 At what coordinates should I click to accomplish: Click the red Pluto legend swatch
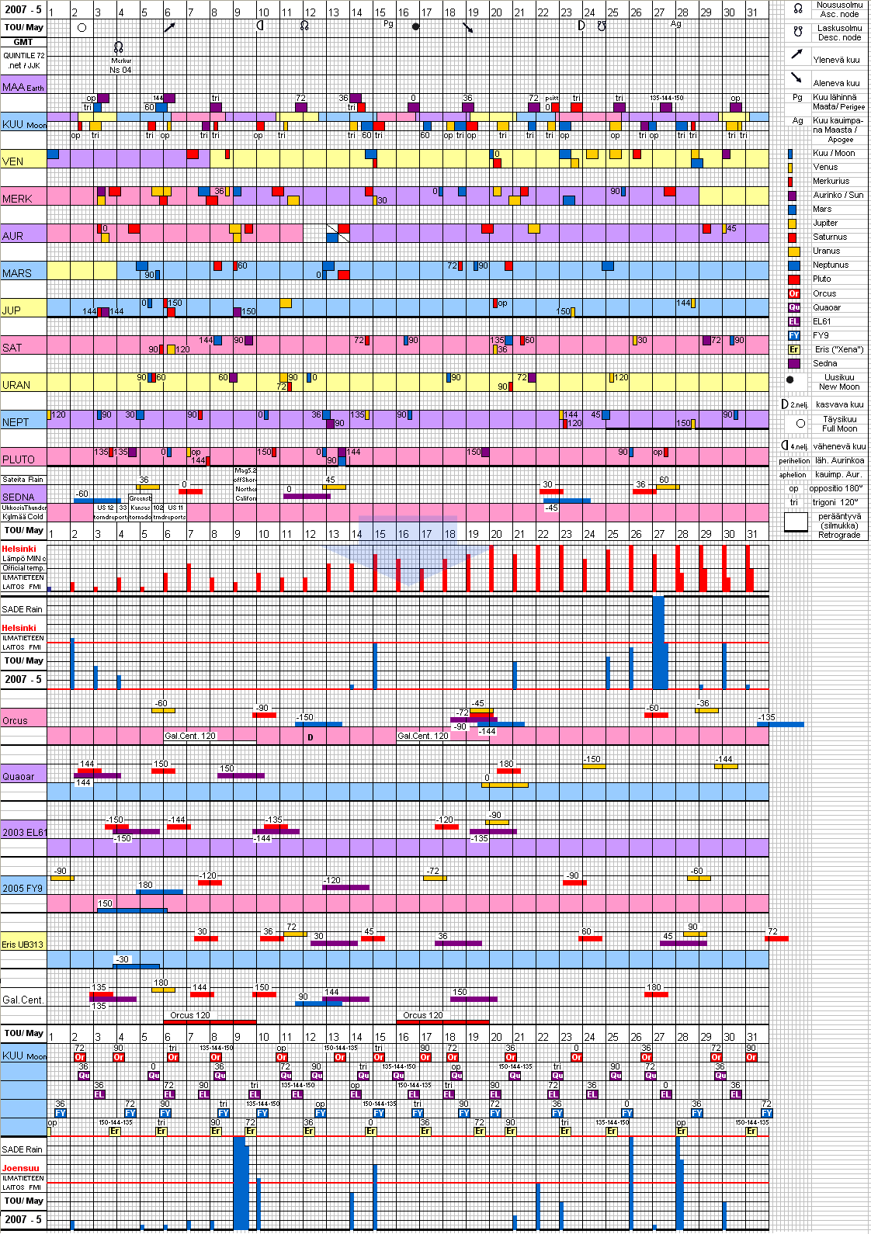(793, 279)
